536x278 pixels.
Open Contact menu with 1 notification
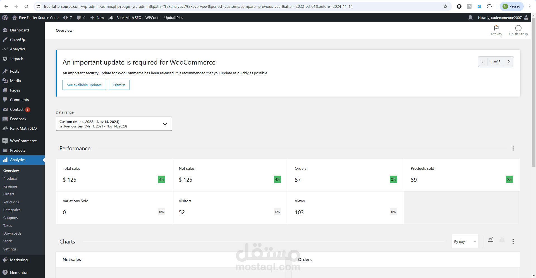click(22, 109)
